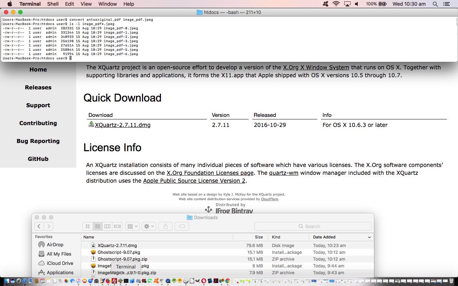Image resolution: width=458 pixels, height=286 pixels.
Task: Follow X.Org X Window System link
Action: (316, 67)
